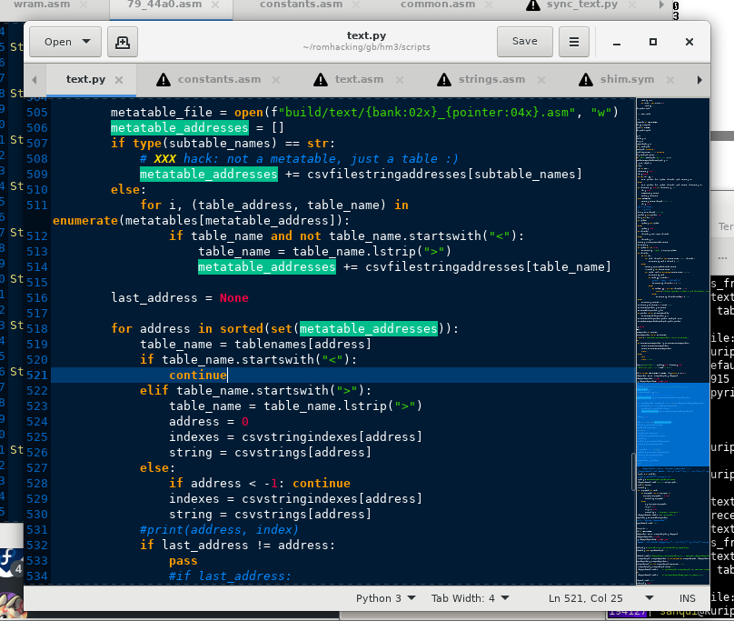734x621 pixels.
Task: Switch to constants.asm tab in background window
Action: [301, 5]
